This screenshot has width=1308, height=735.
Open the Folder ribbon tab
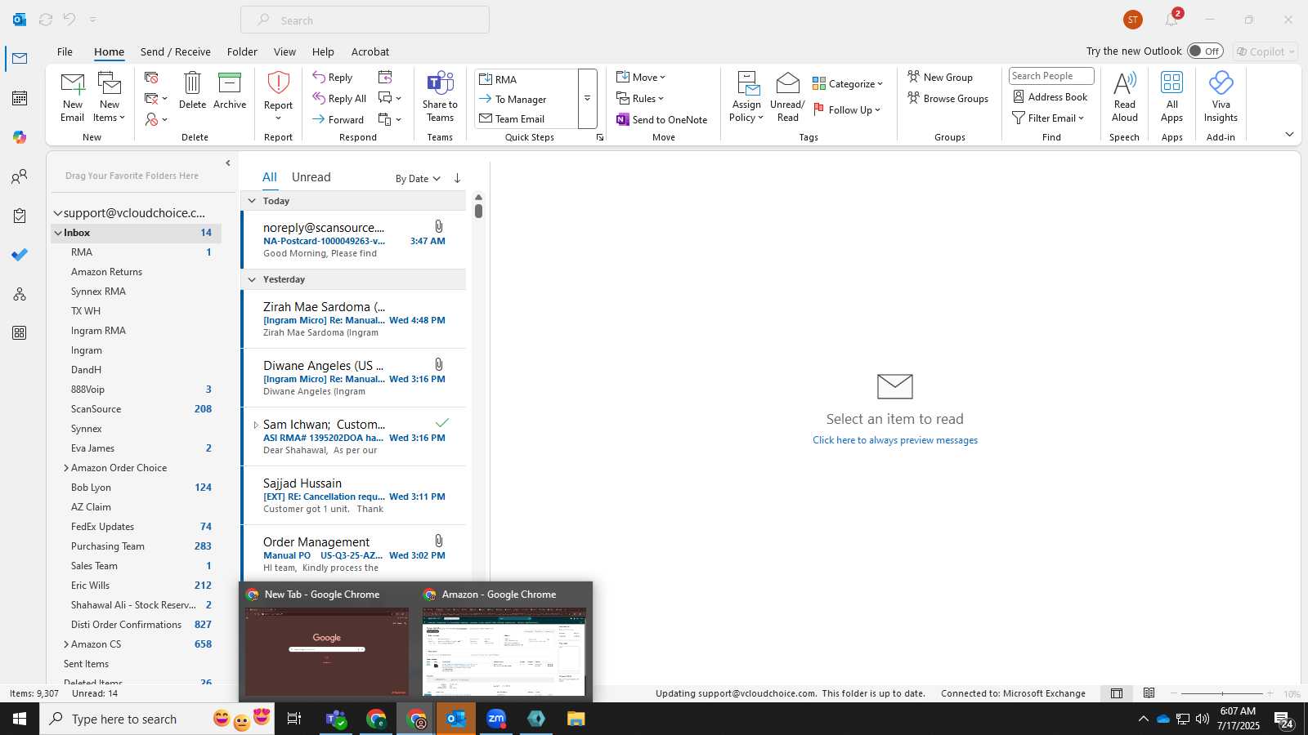(242, 51)
